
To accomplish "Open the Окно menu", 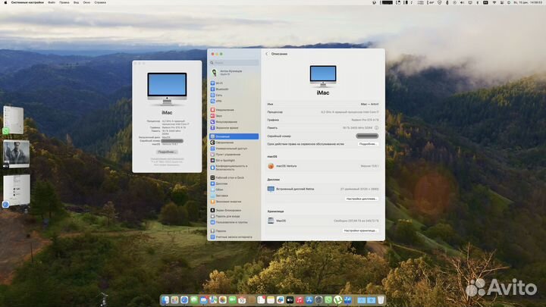I will pos(86,2).
